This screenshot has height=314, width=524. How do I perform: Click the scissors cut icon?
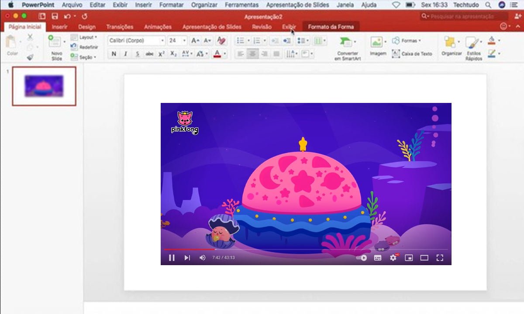30,38
